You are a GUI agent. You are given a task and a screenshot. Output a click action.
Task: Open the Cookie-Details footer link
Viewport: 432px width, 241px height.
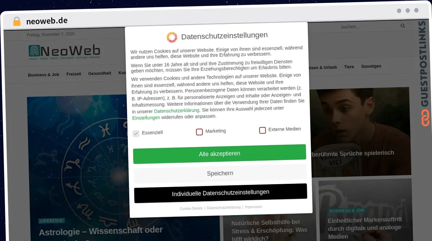tap(191, 208)
